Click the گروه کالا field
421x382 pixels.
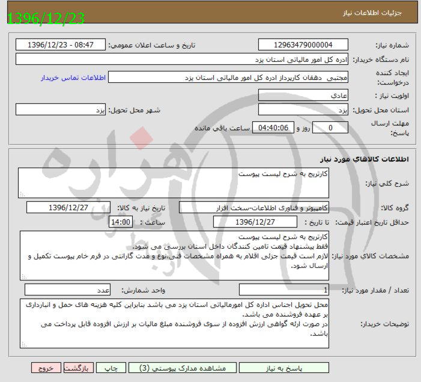254,207
